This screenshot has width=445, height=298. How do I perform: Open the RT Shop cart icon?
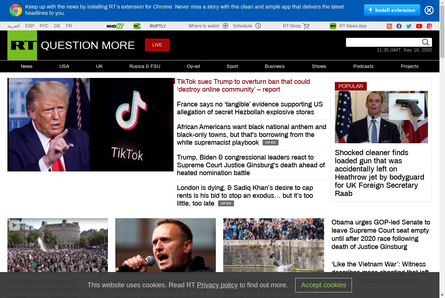(x=306, y=26)
